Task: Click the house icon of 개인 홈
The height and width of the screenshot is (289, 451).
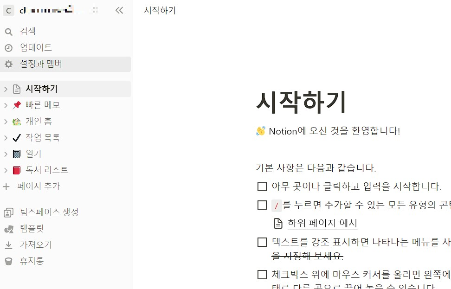Action: (x=17, y=122)
